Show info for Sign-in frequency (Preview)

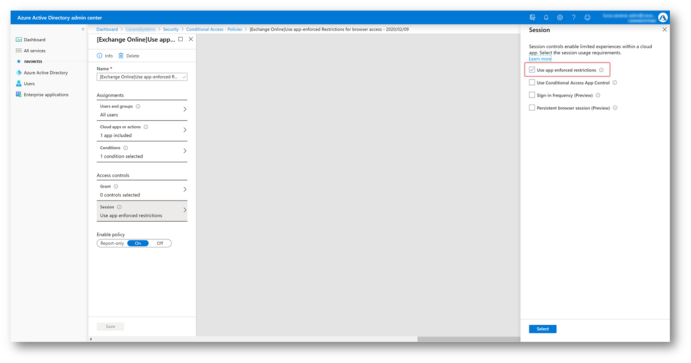(x=598, y=96)
